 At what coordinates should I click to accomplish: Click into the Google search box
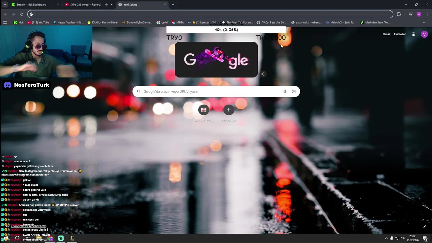coord(216,91)
